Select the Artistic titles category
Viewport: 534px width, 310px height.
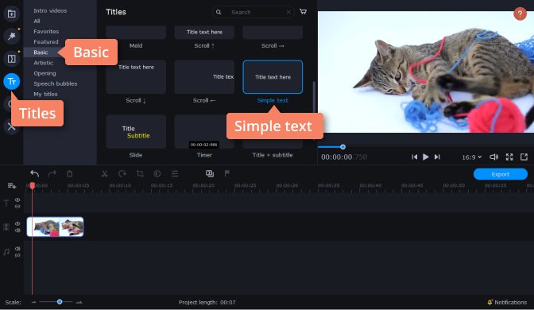pyautogui.click(x=43, y=63)
